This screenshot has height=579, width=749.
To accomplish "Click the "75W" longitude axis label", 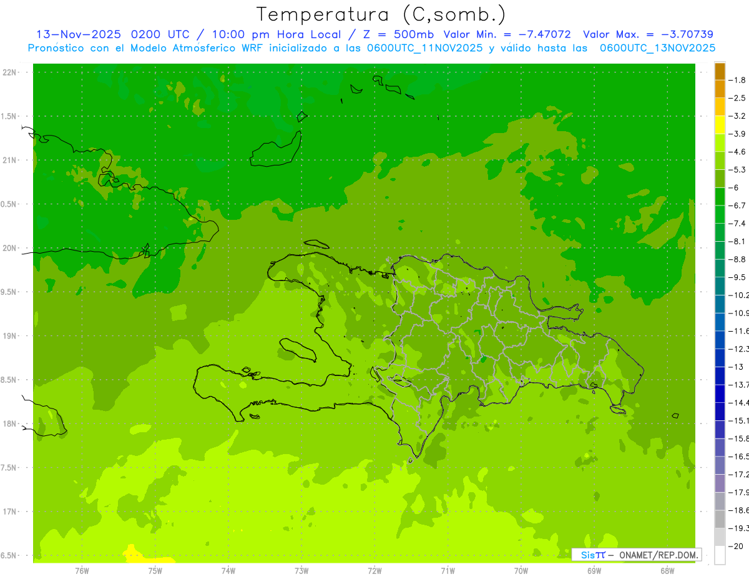I will pyautogui.click(x=155, y=571).
